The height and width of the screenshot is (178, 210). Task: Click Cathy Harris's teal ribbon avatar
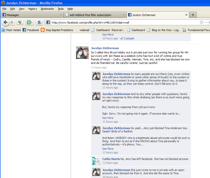tap(96, 161)
